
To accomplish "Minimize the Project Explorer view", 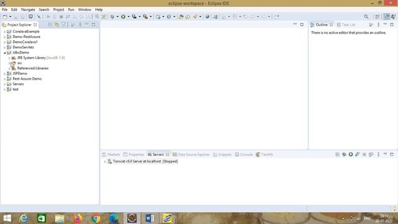I will click(87, 24).
